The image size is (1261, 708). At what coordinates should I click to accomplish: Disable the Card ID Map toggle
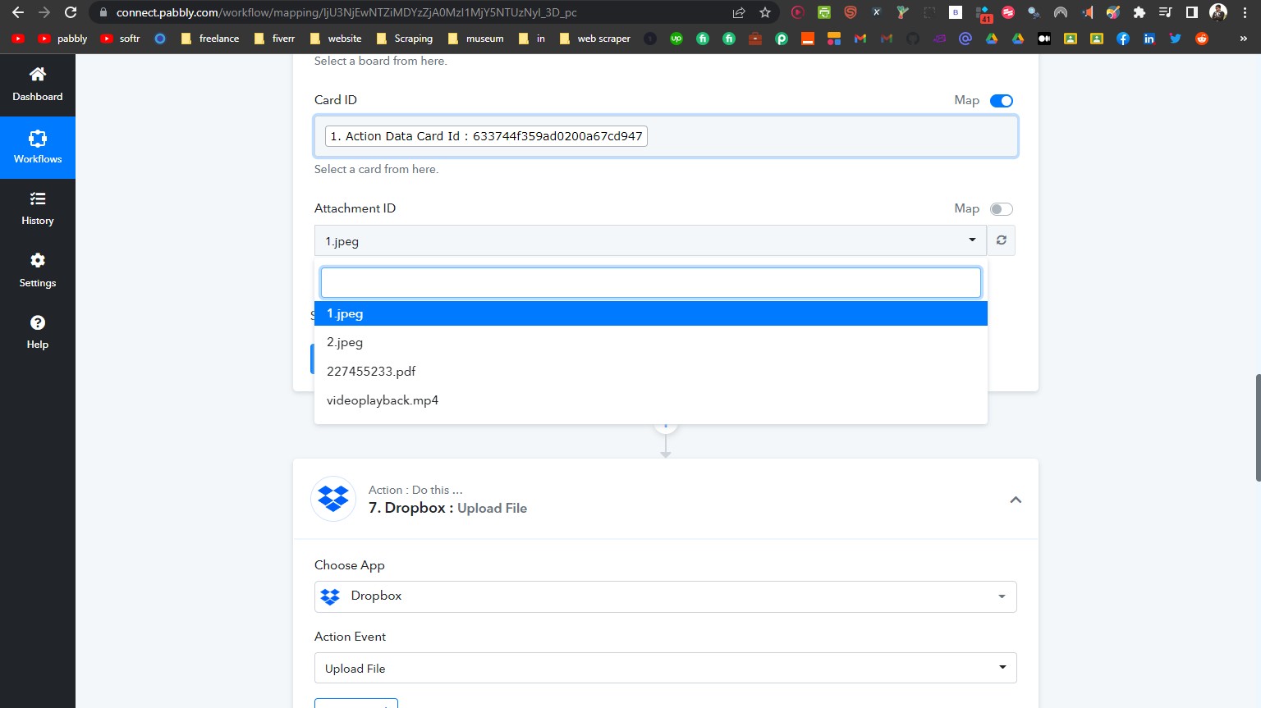tap(1001, 101)
